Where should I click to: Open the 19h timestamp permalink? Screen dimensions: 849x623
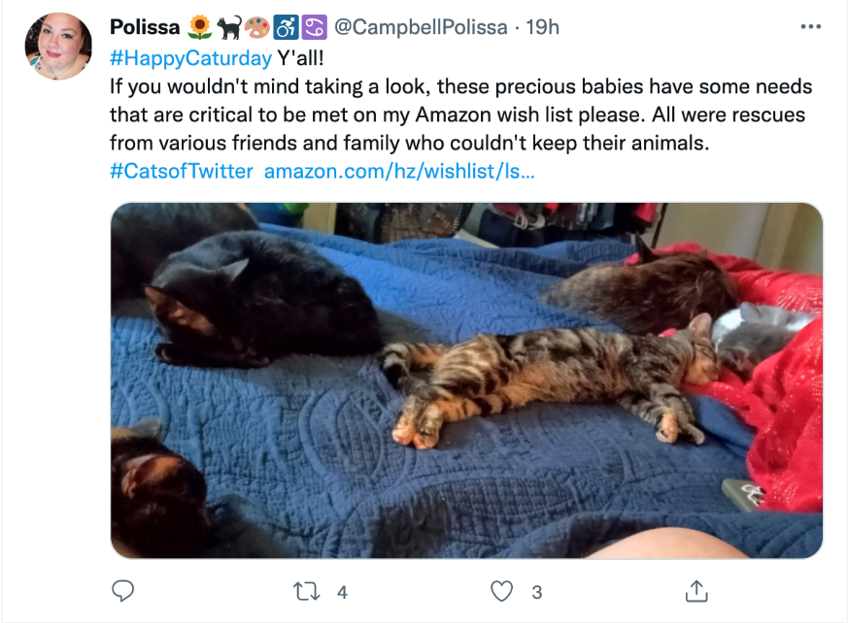(543, 27)
